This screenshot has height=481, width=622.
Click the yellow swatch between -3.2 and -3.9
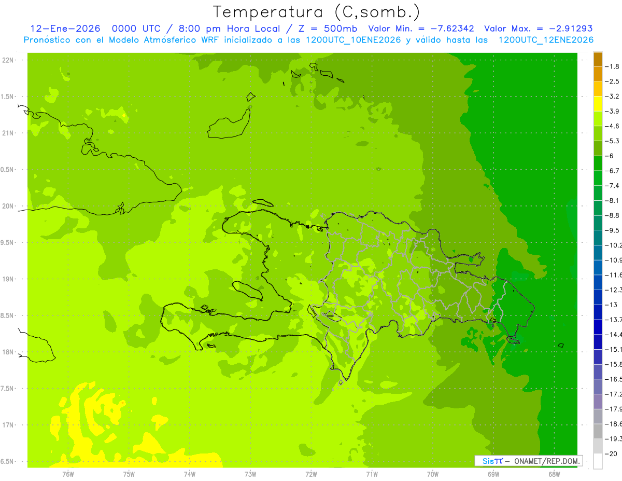click(598, 104)
